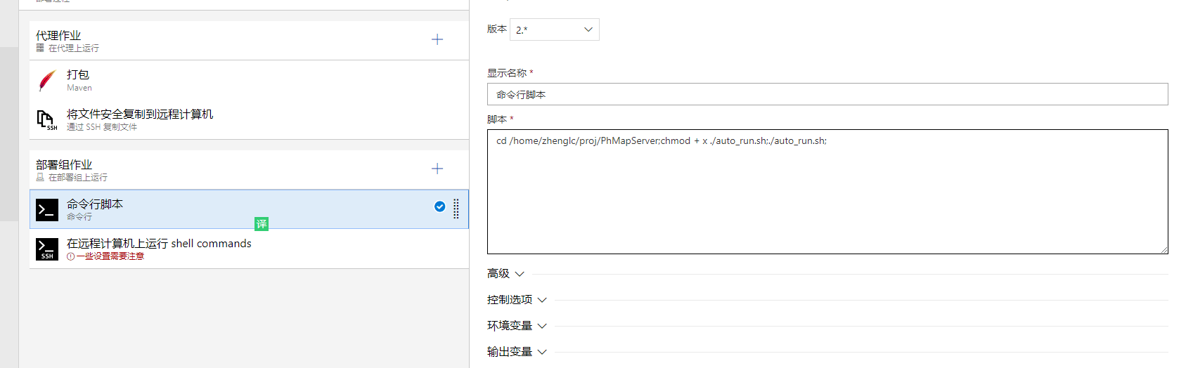Expand the 控制选项 section
The height and width of the screenshot is (368, 1186).
point(517,300)
